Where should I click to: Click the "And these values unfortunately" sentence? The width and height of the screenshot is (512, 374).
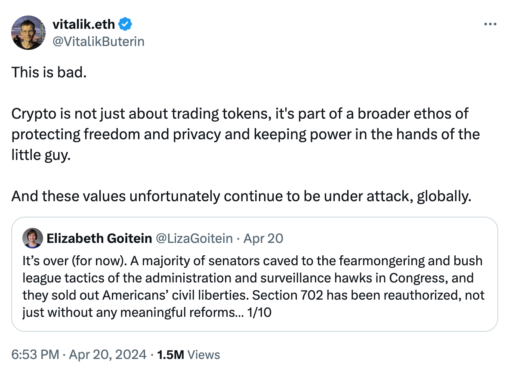(239, 196)
